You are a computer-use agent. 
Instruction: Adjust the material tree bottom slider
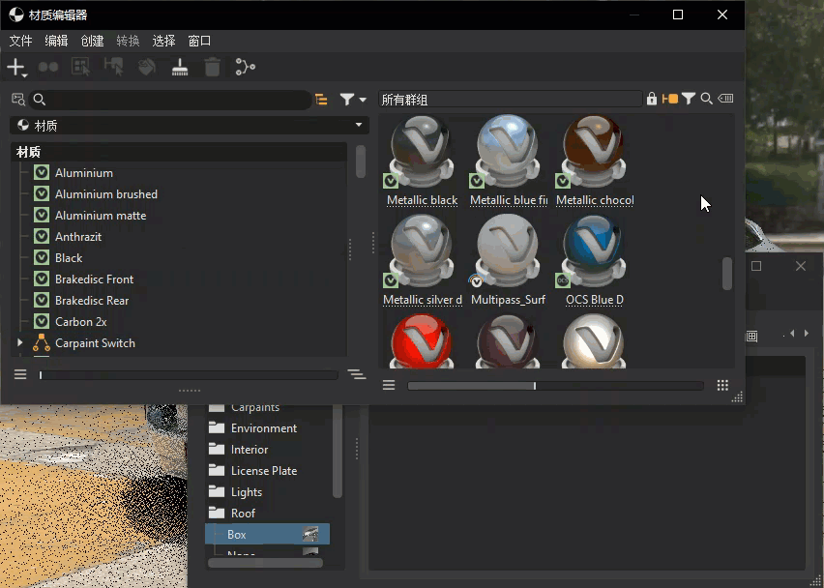pos(189,375)
